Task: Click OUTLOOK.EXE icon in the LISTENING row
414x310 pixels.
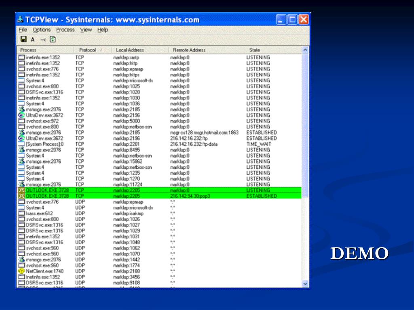Action: click(22, 190)
